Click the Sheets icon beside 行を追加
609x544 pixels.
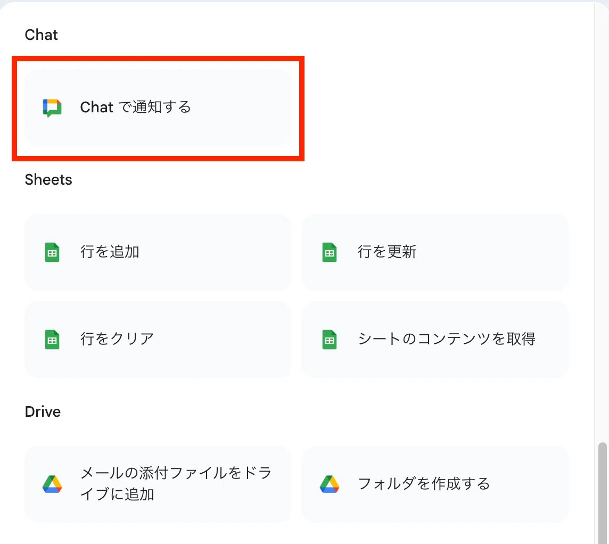[x=52, y=252]
